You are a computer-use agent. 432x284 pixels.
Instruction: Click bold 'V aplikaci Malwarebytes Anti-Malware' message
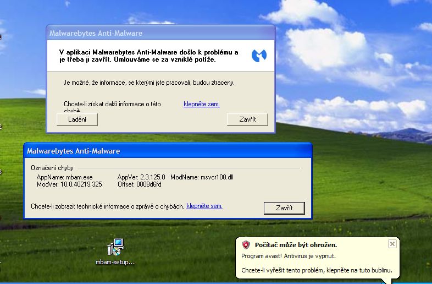[x=149, y=56]
